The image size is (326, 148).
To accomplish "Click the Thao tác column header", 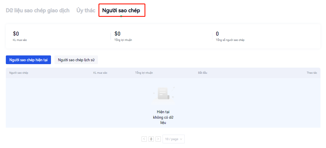I will (x=312, y=73).
